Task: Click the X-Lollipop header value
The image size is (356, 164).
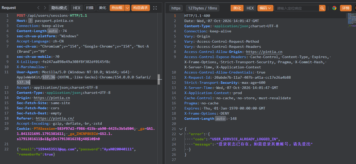Action: [x=76, y=62]
